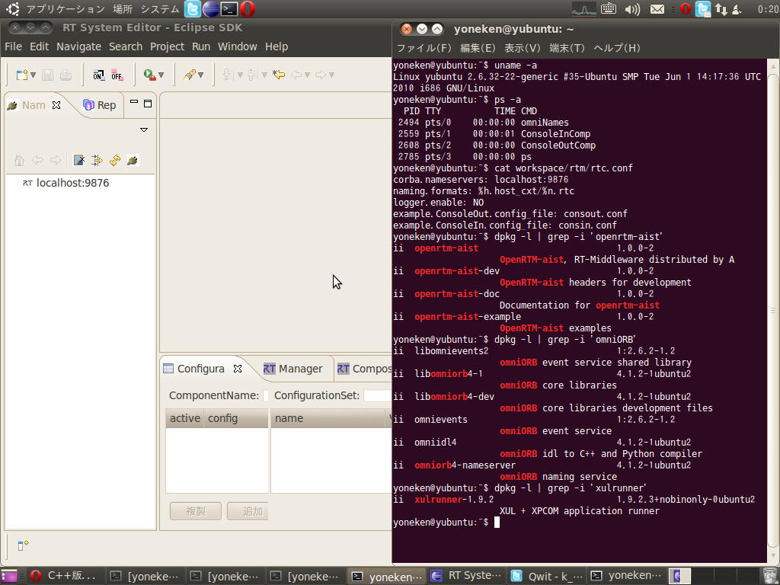Close the Name Service View tab

[x=56, y=105]
